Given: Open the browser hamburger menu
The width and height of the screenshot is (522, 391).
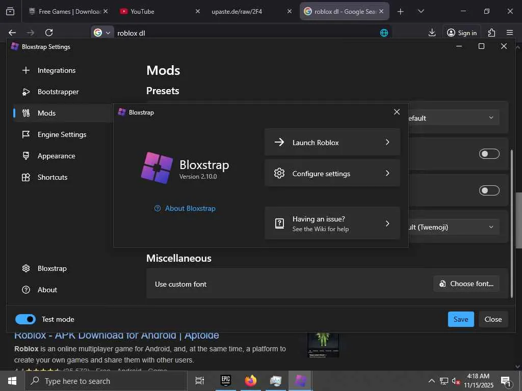Looking at the screenshot, I should click(x=510, y=33).
